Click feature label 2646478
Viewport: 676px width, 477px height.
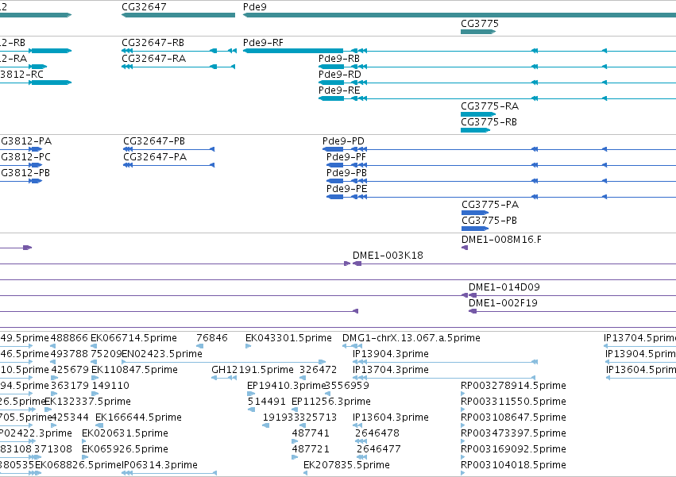[377, 434]
